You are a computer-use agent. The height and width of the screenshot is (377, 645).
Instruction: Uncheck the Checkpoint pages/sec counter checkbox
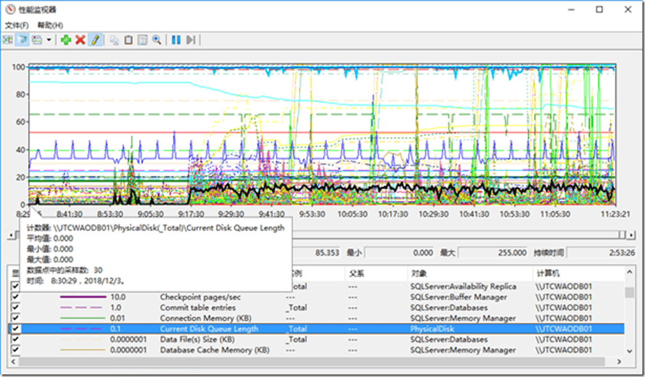(x=15, y=297)
